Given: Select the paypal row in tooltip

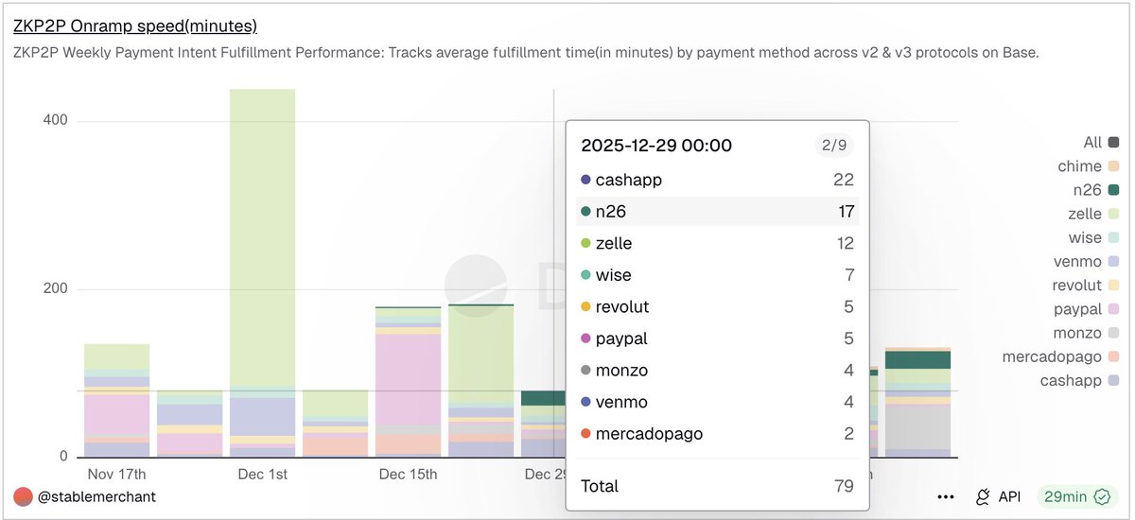Looking at the screenshot, I should point(717,338).
